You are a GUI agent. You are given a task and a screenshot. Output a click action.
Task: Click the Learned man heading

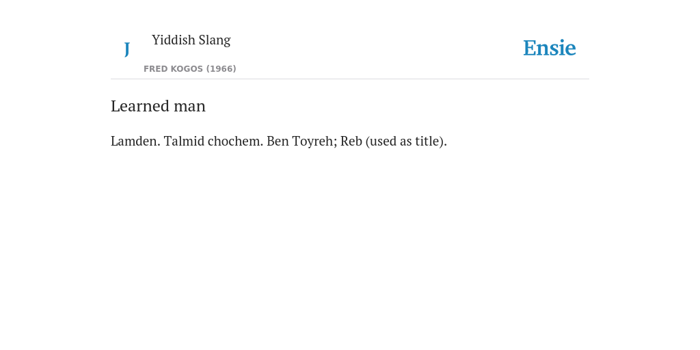pos(158,106)
